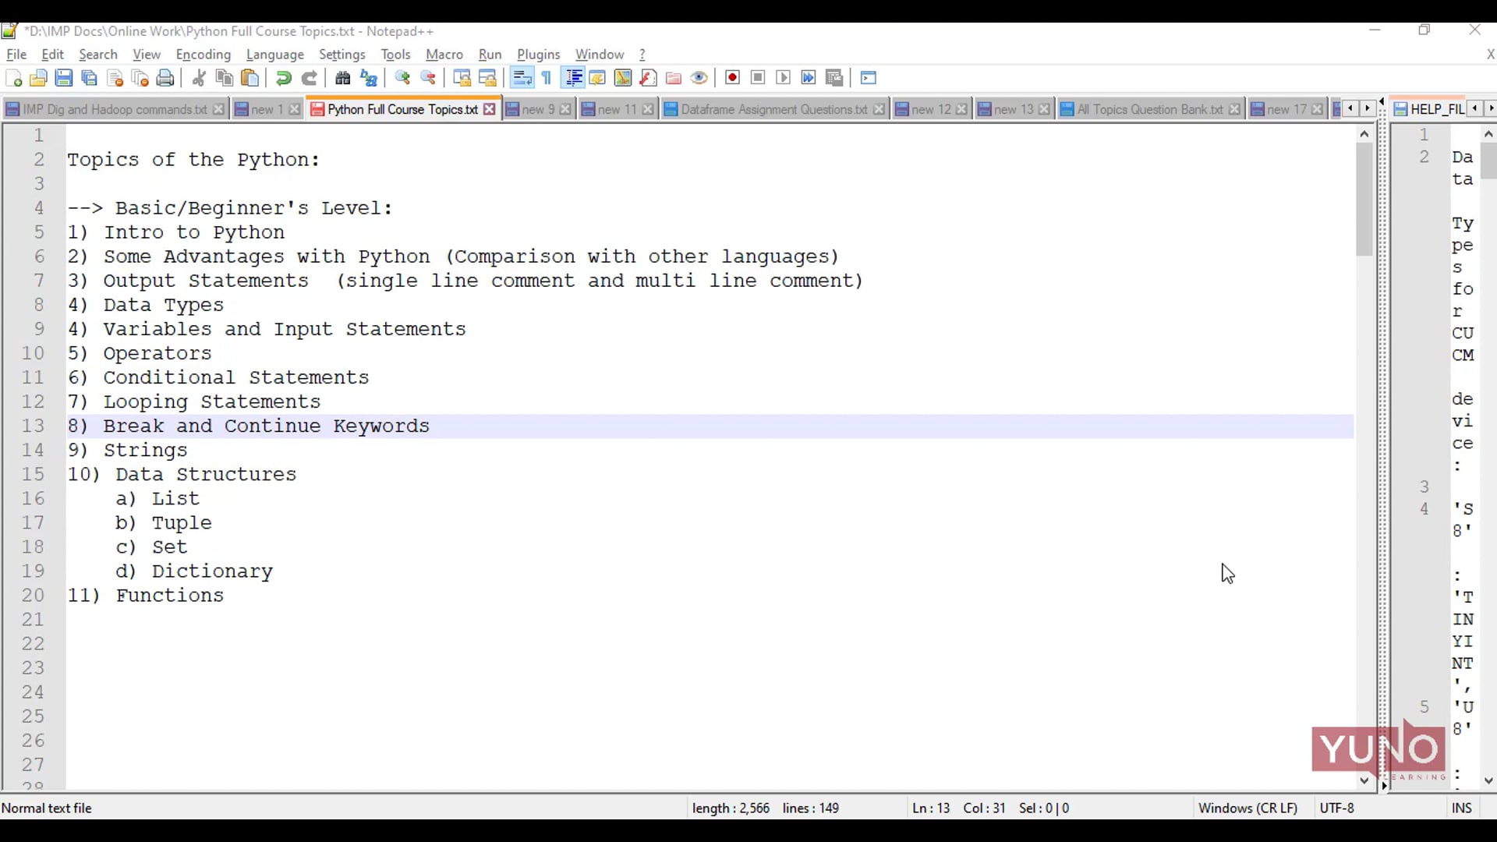Click the UTF-8 encoding status field
Image resolution: width=1497 pixels, height=842 pixels.
(x=1336, y=808)
